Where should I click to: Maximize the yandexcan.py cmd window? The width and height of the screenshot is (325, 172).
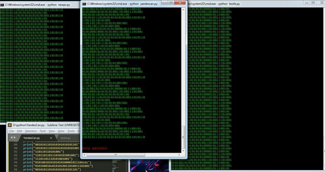point(171,3)
